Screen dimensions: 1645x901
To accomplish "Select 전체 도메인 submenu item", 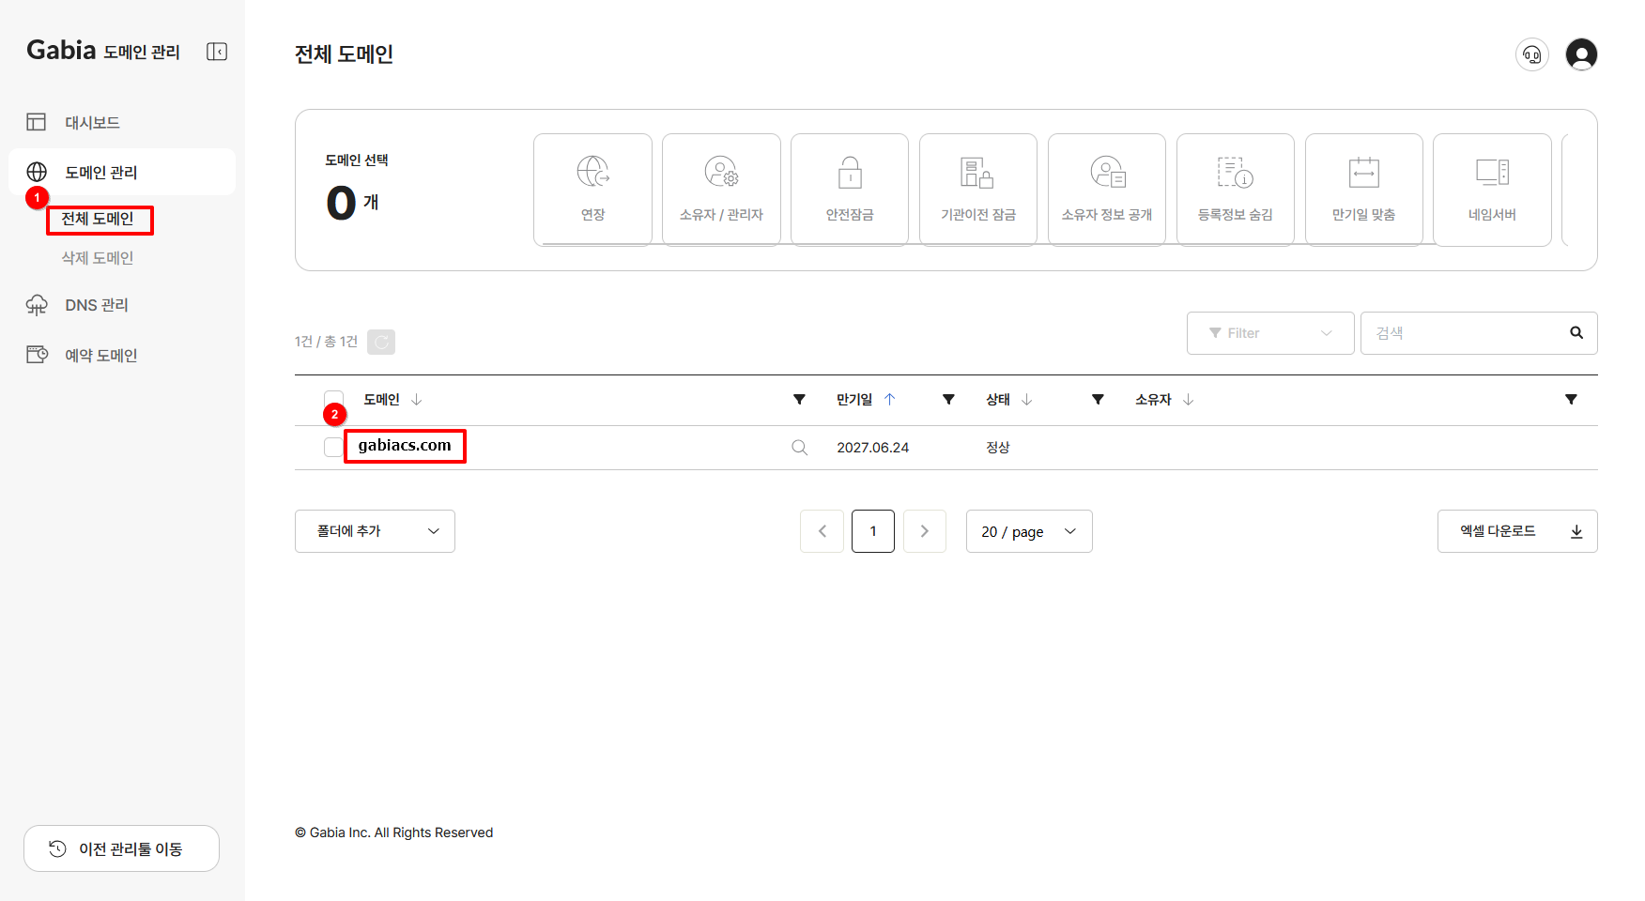I will tap(98, 219).
